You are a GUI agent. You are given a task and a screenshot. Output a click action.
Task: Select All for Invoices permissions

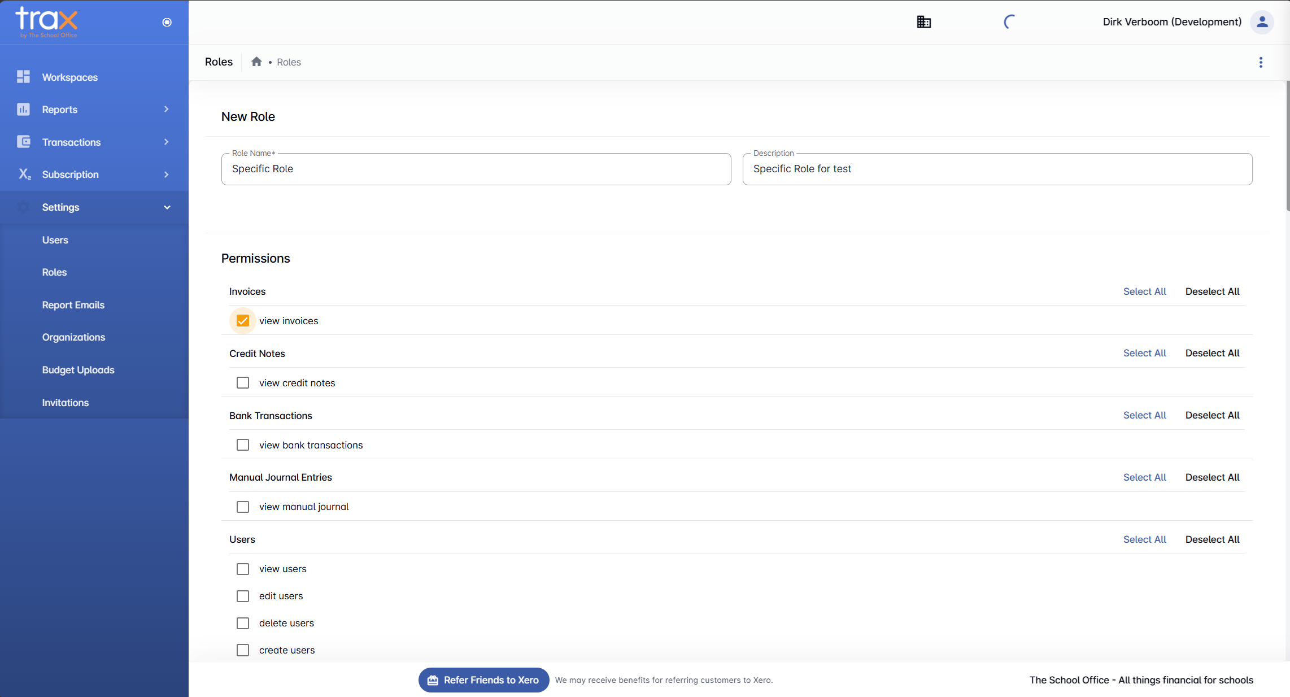(x=1144, y=291)
